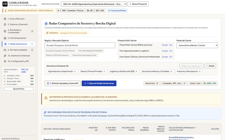
Task: Click the sparkle icon on INFERIDO badge
Action: pyautogui.click(x=47, y=33)
